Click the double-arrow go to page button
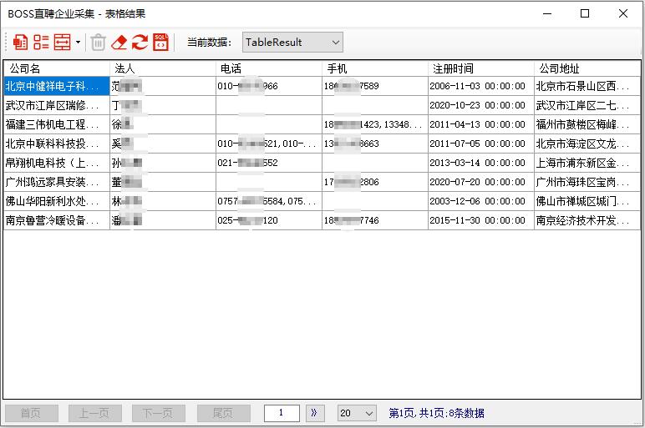This screenshot has height=428, width=645. (315, 413)
